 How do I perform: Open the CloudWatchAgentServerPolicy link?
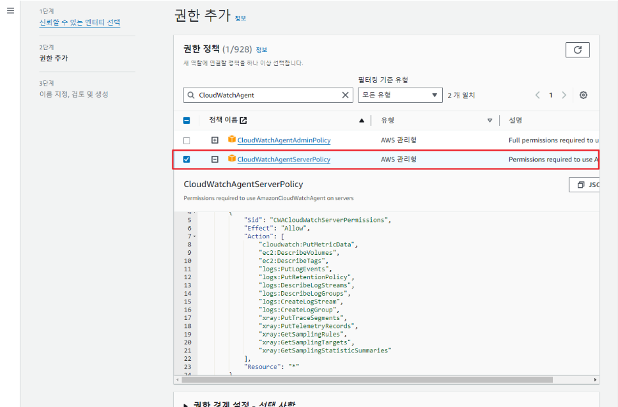(284, 160)
